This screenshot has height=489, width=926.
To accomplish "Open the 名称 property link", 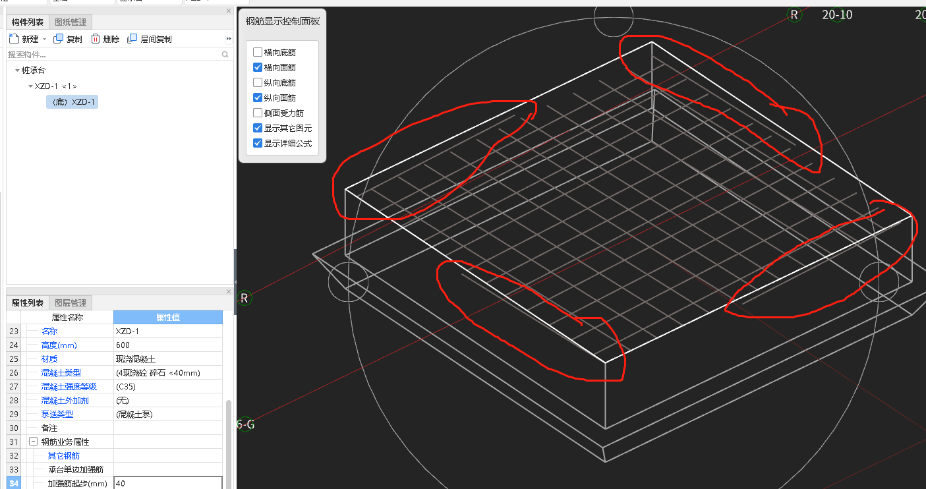I will pyautogui.click(x=49, y=331).
